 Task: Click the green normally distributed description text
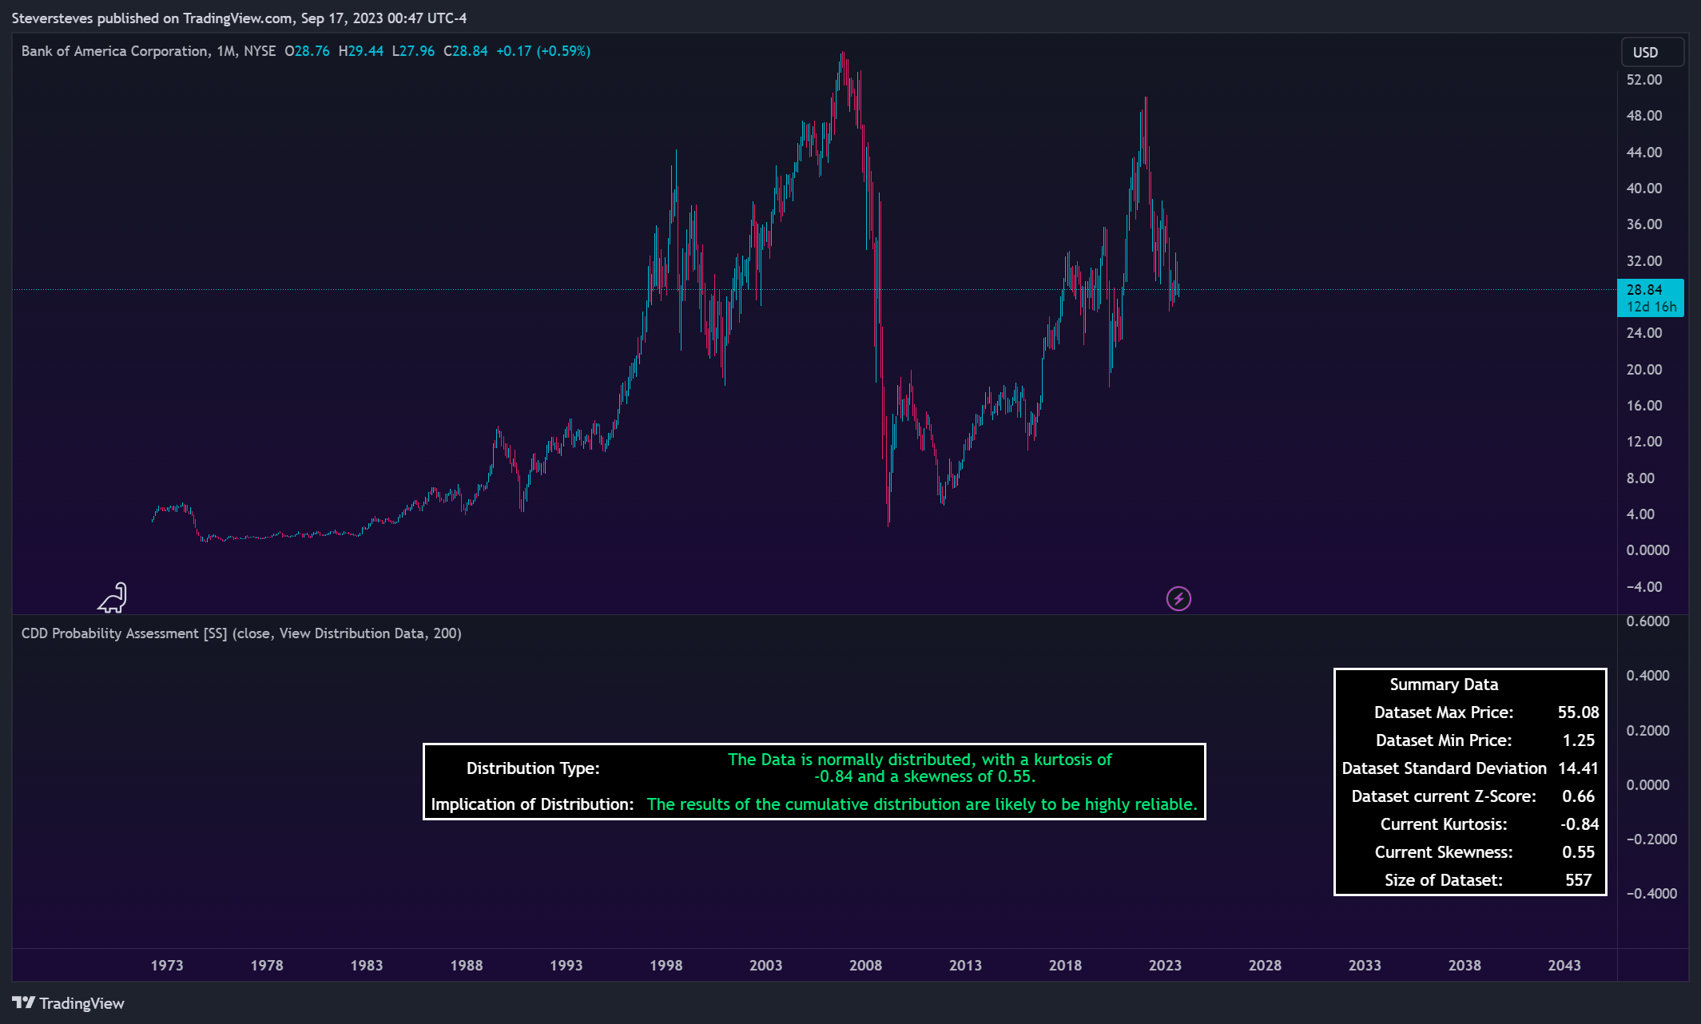(x=920, y=768)
